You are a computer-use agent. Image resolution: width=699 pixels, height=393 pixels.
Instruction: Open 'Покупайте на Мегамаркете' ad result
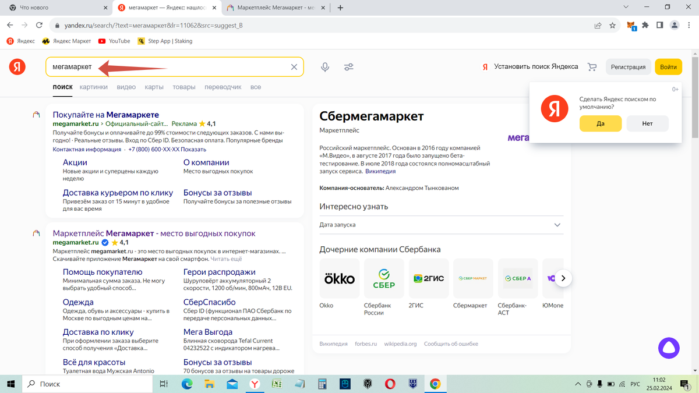[106, 115]
